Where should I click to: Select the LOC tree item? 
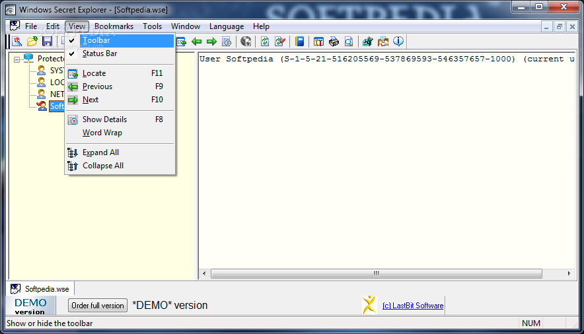coord(57,83)
